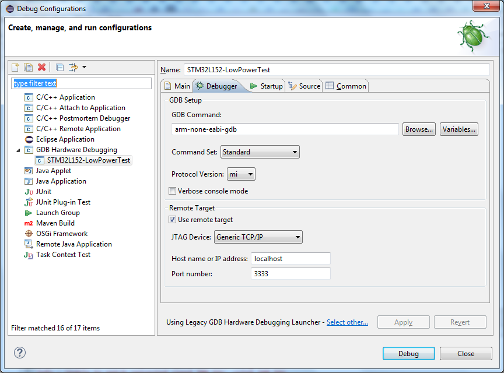Image resolution: width=504 pixels, height=373 pixels.
Task: Switch to the Startup tab
Action: [x=266, y=86]
